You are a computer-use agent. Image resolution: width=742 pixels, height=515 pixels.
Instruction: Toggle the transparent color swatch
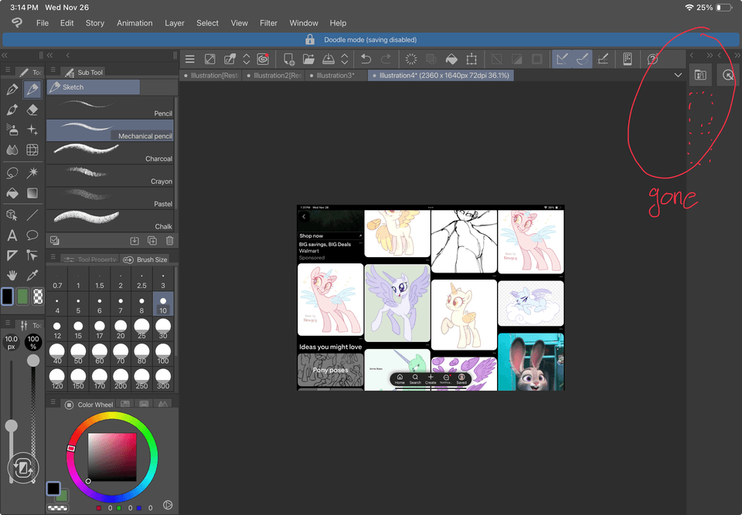pyautogui.click(x=37, y=296)
